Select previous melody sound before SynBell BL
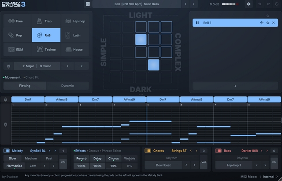 pos(50,151)
